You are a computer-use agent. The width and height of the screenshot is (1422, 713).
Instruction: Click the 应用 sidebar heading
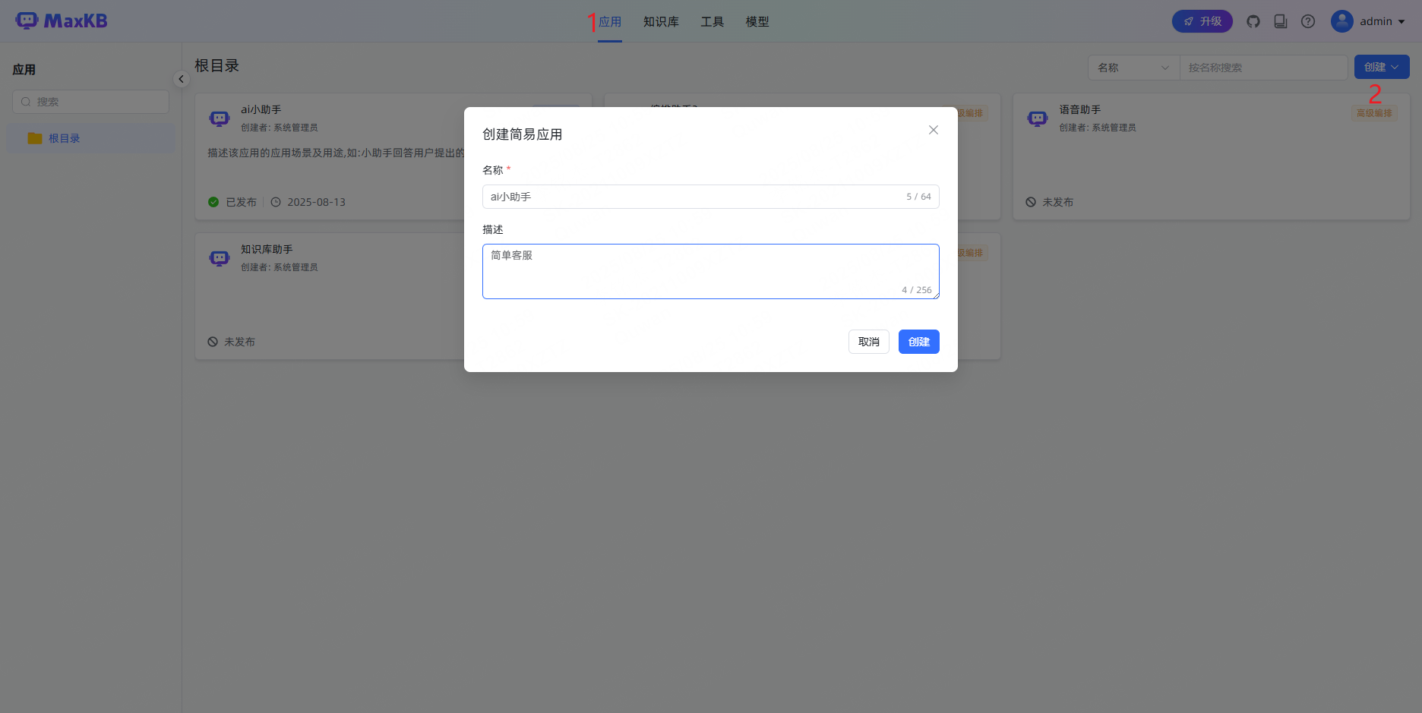[24, 69]
